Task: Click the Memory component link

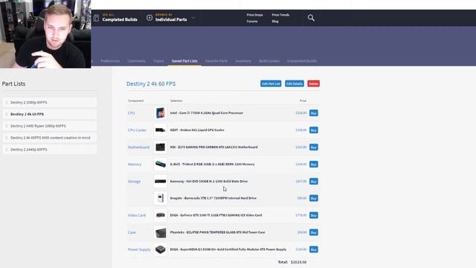Action: [x=135, y=165]
